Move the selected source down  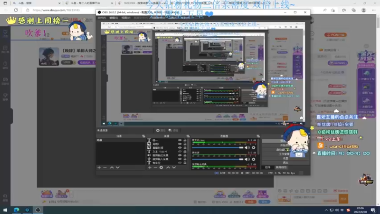click(174, 167)
